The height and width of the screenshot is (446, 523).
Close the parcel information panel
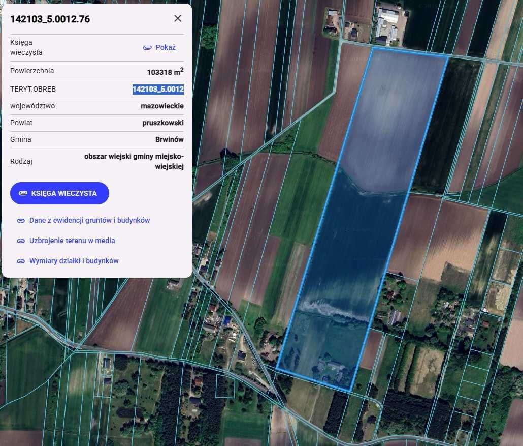pyautogui.click(x=178, y=19)
